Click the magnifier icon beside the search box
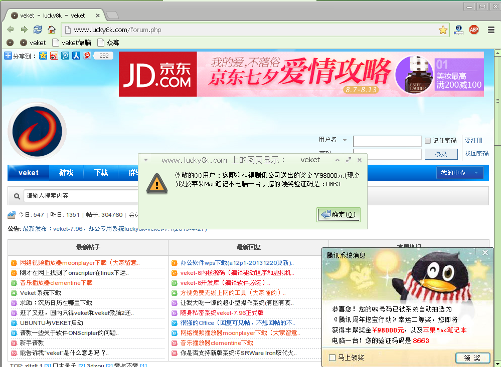 tap(17, 196)
